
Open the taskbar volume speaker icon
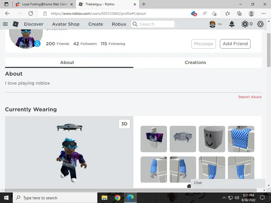237,198
